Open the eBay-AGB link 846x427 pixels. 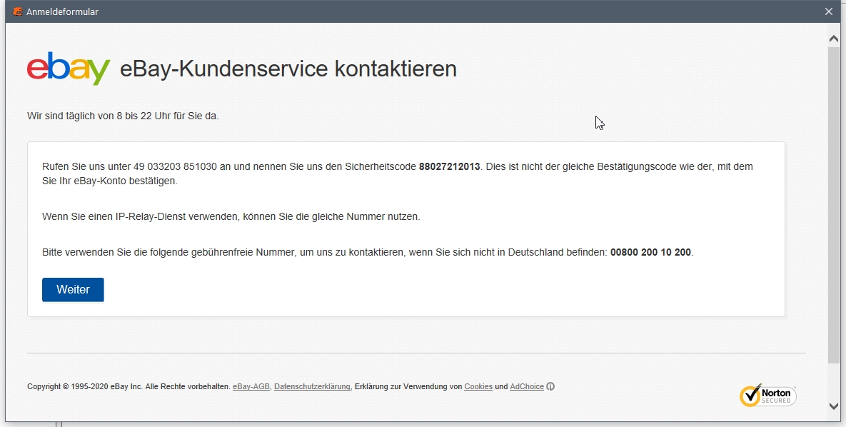tap(251, 386)
